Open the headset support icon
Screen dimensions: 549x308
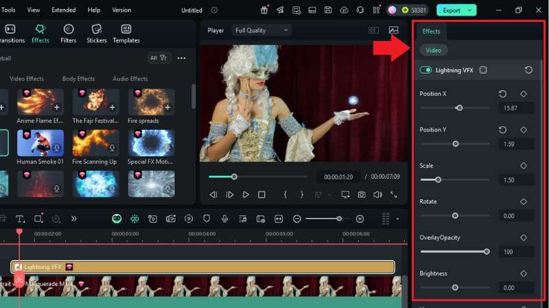coord(360,10)
